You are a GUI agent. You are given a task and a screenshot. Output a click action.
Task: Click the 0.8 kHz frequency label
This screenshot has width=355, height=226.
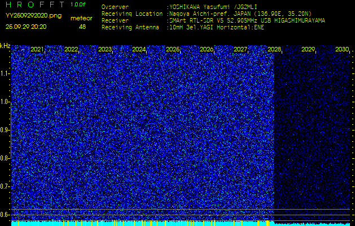coord(5,158)
